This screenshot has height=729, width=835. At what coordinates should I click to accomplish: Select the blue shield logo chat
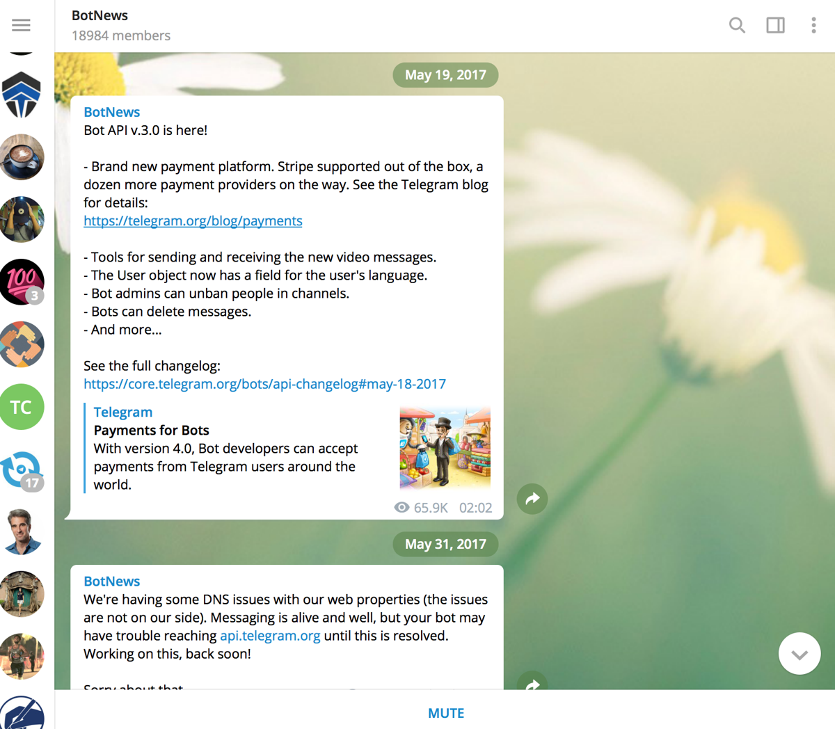22,95
